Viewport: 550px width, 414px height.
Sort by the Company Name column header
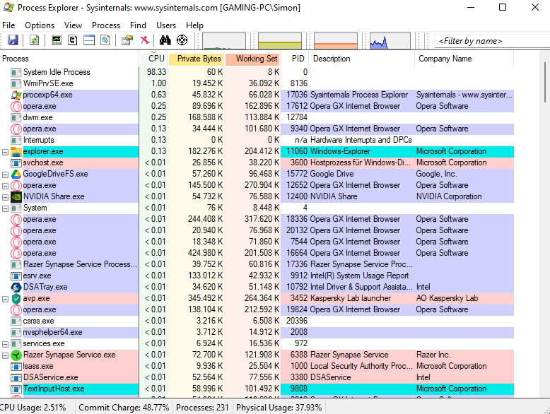coord(464,59)
